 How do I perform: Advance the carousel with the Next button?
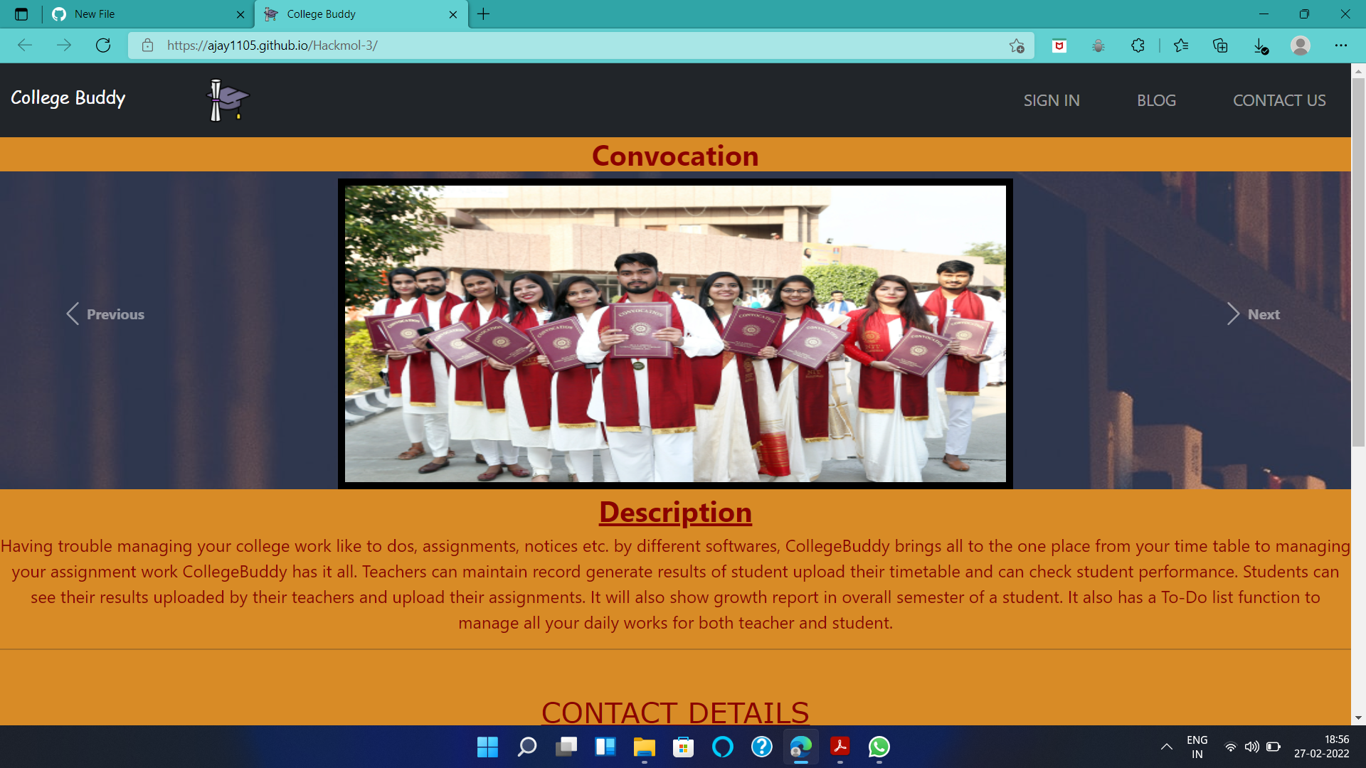(x=1252, y=314)
